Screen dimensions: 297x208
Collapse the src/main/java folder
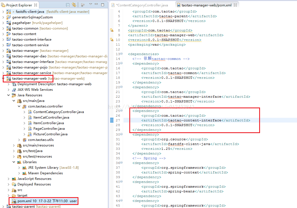[x=14, y=101]
